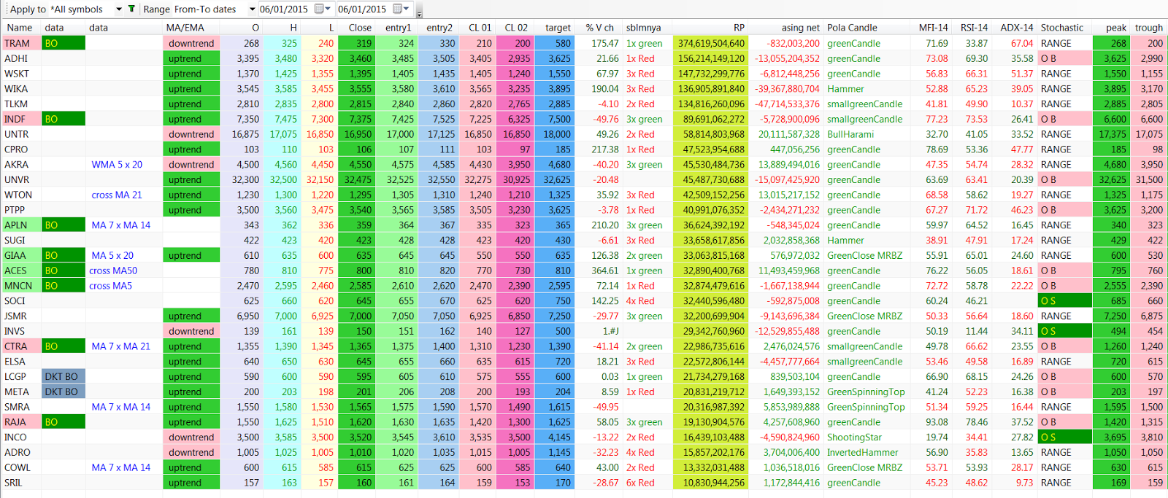Viewport: 1168px width, 498px height.
Task: Sort by the Stochastic column header
Action: pos(1062,28)
